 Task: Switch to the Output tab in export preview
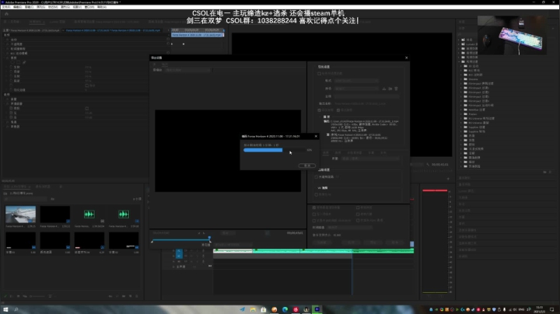tap(165, 65)
